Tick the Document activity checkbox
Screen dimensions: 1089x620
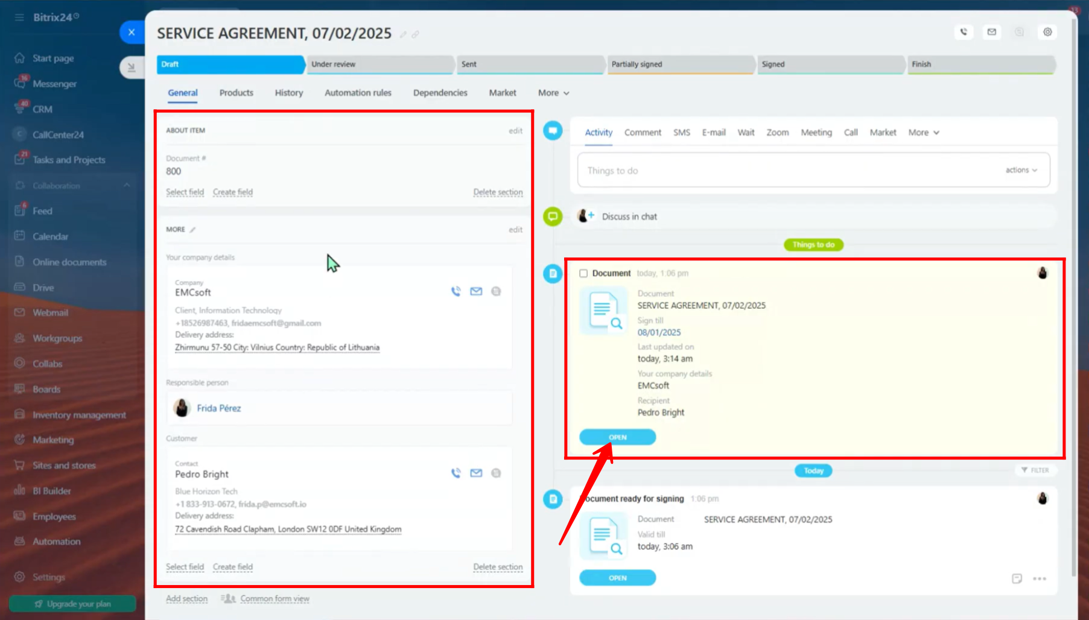(x=583, y=273)
